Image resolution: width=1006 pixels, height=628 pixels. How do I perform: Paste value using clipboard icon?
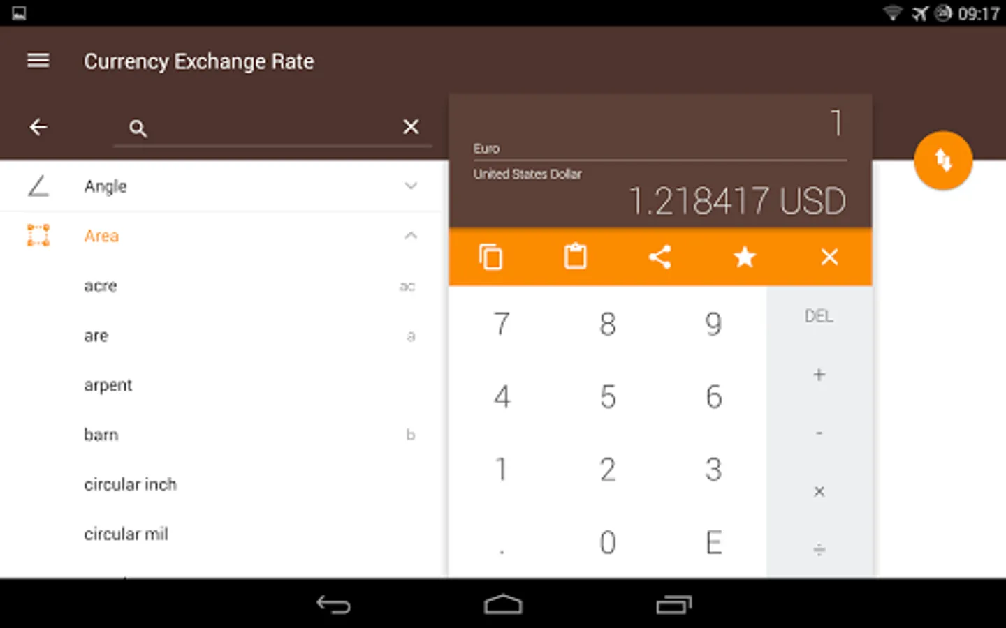pos(575,256)
